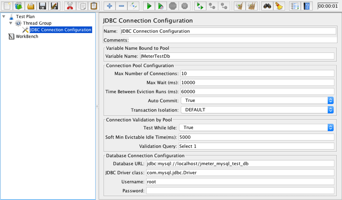Screen dimensions: 342x200
Task: Select WorkBench in the tree
Action: (x=27, y=36)
